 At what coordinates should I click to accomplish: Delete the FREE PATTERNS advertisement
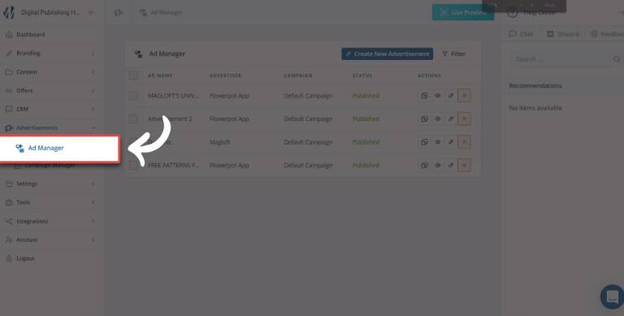(x=464, y=165)
